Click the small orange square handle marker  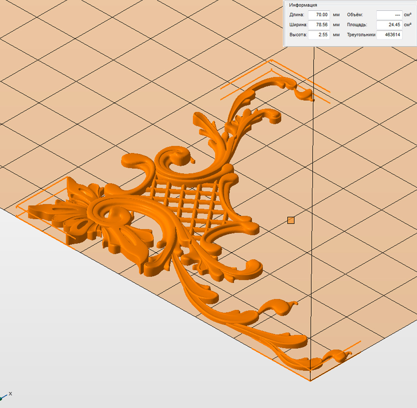(291, 220)
